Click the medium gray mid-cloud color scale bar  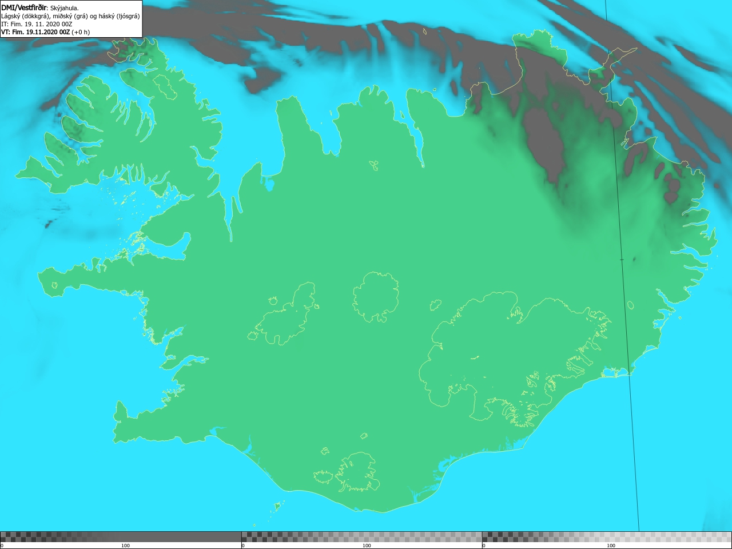[361, 537]
